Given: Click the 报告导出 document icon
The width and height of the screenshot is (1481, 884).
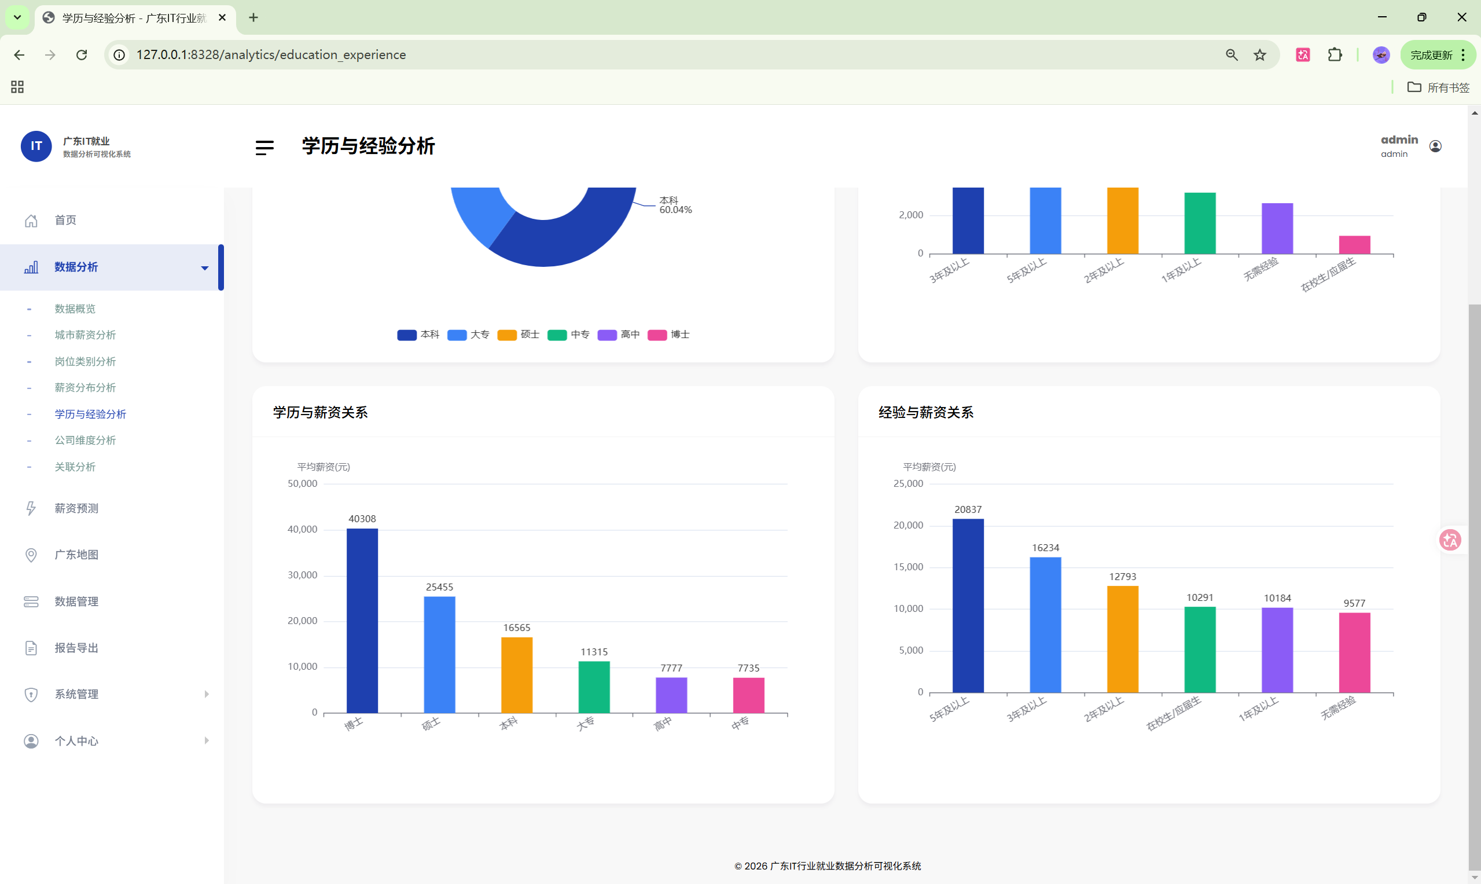Looking at the screenshot, I should (31, 648).
